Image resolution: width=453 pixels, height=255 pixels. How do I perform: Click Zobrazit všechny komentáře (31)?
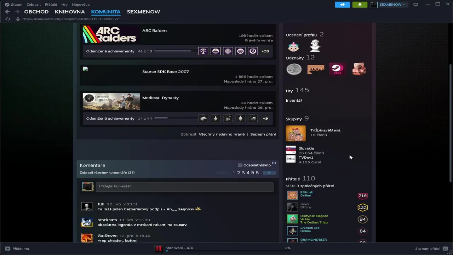point(107,172)
